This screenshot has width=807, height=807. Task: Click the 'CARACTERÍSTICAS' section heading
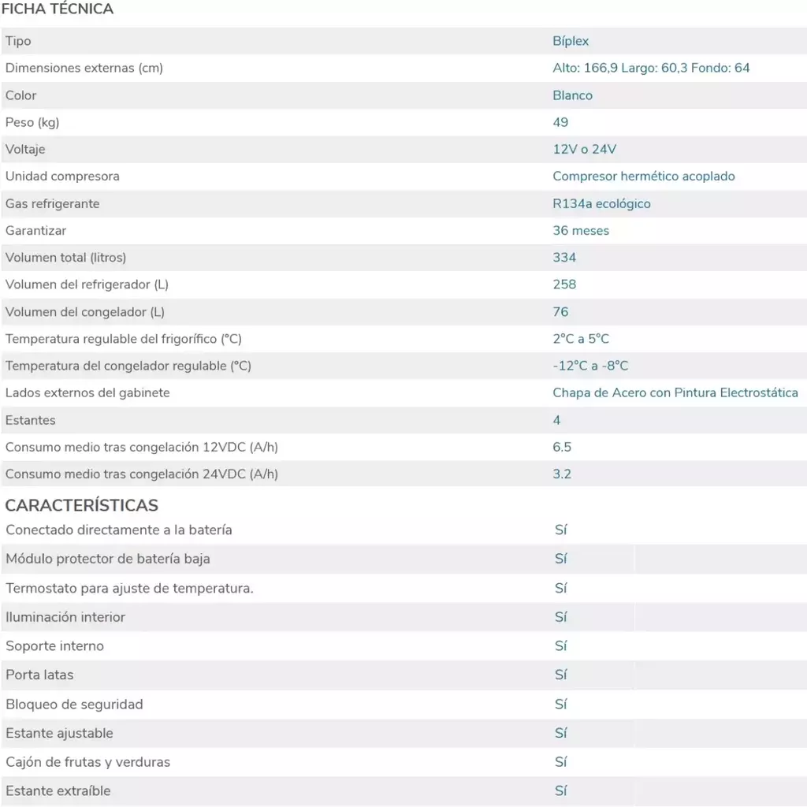click(81, 505)
